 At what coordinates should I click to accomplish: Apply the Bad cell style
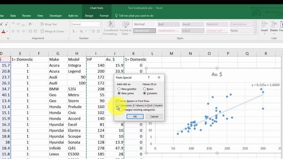168,24
